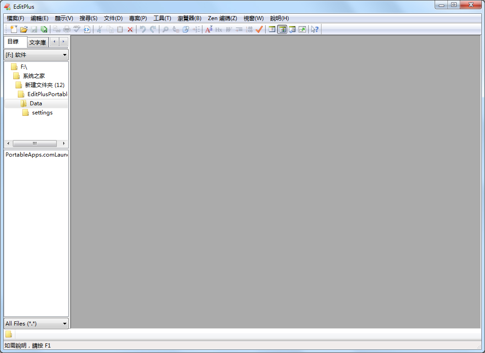Click the Cut scissors toolbar button
The height and width of the screenshot is (353, 485).
[99, 29]
